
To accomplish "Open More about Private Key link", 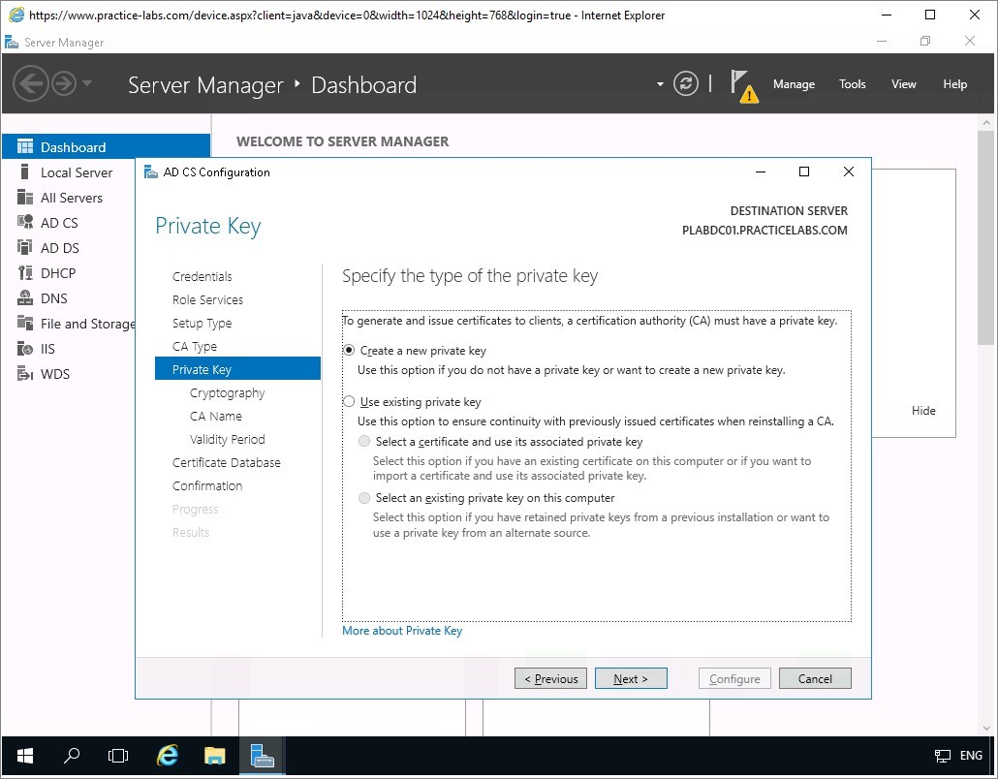I will (402, 631).
